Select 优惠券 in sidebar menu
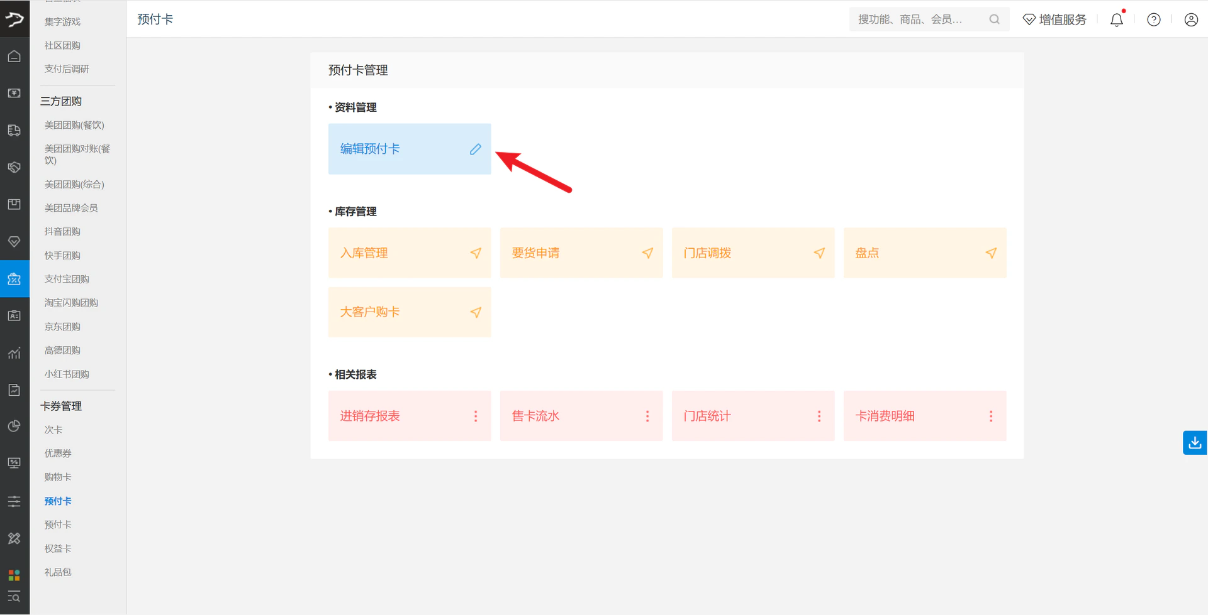 click(x=58, y=453)
